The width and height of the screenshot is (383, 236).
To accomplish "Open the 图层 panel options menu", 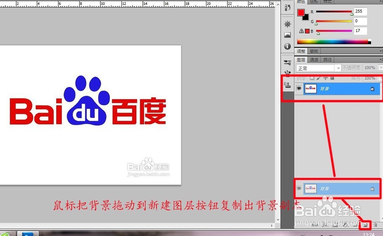I will point(381,60).
